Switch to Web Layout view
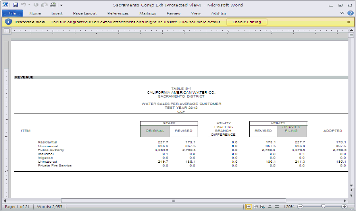This screenshot has width=356, height=211. 263,207
